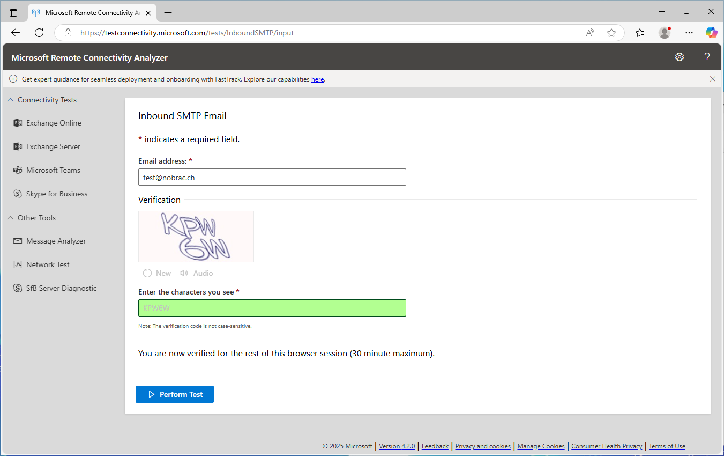Image resolution: width=724 pixels, height=456 pixels.
Task: Select the Microsoft Remote Connectivity Analyzer tab
Action: click(91, 12)
